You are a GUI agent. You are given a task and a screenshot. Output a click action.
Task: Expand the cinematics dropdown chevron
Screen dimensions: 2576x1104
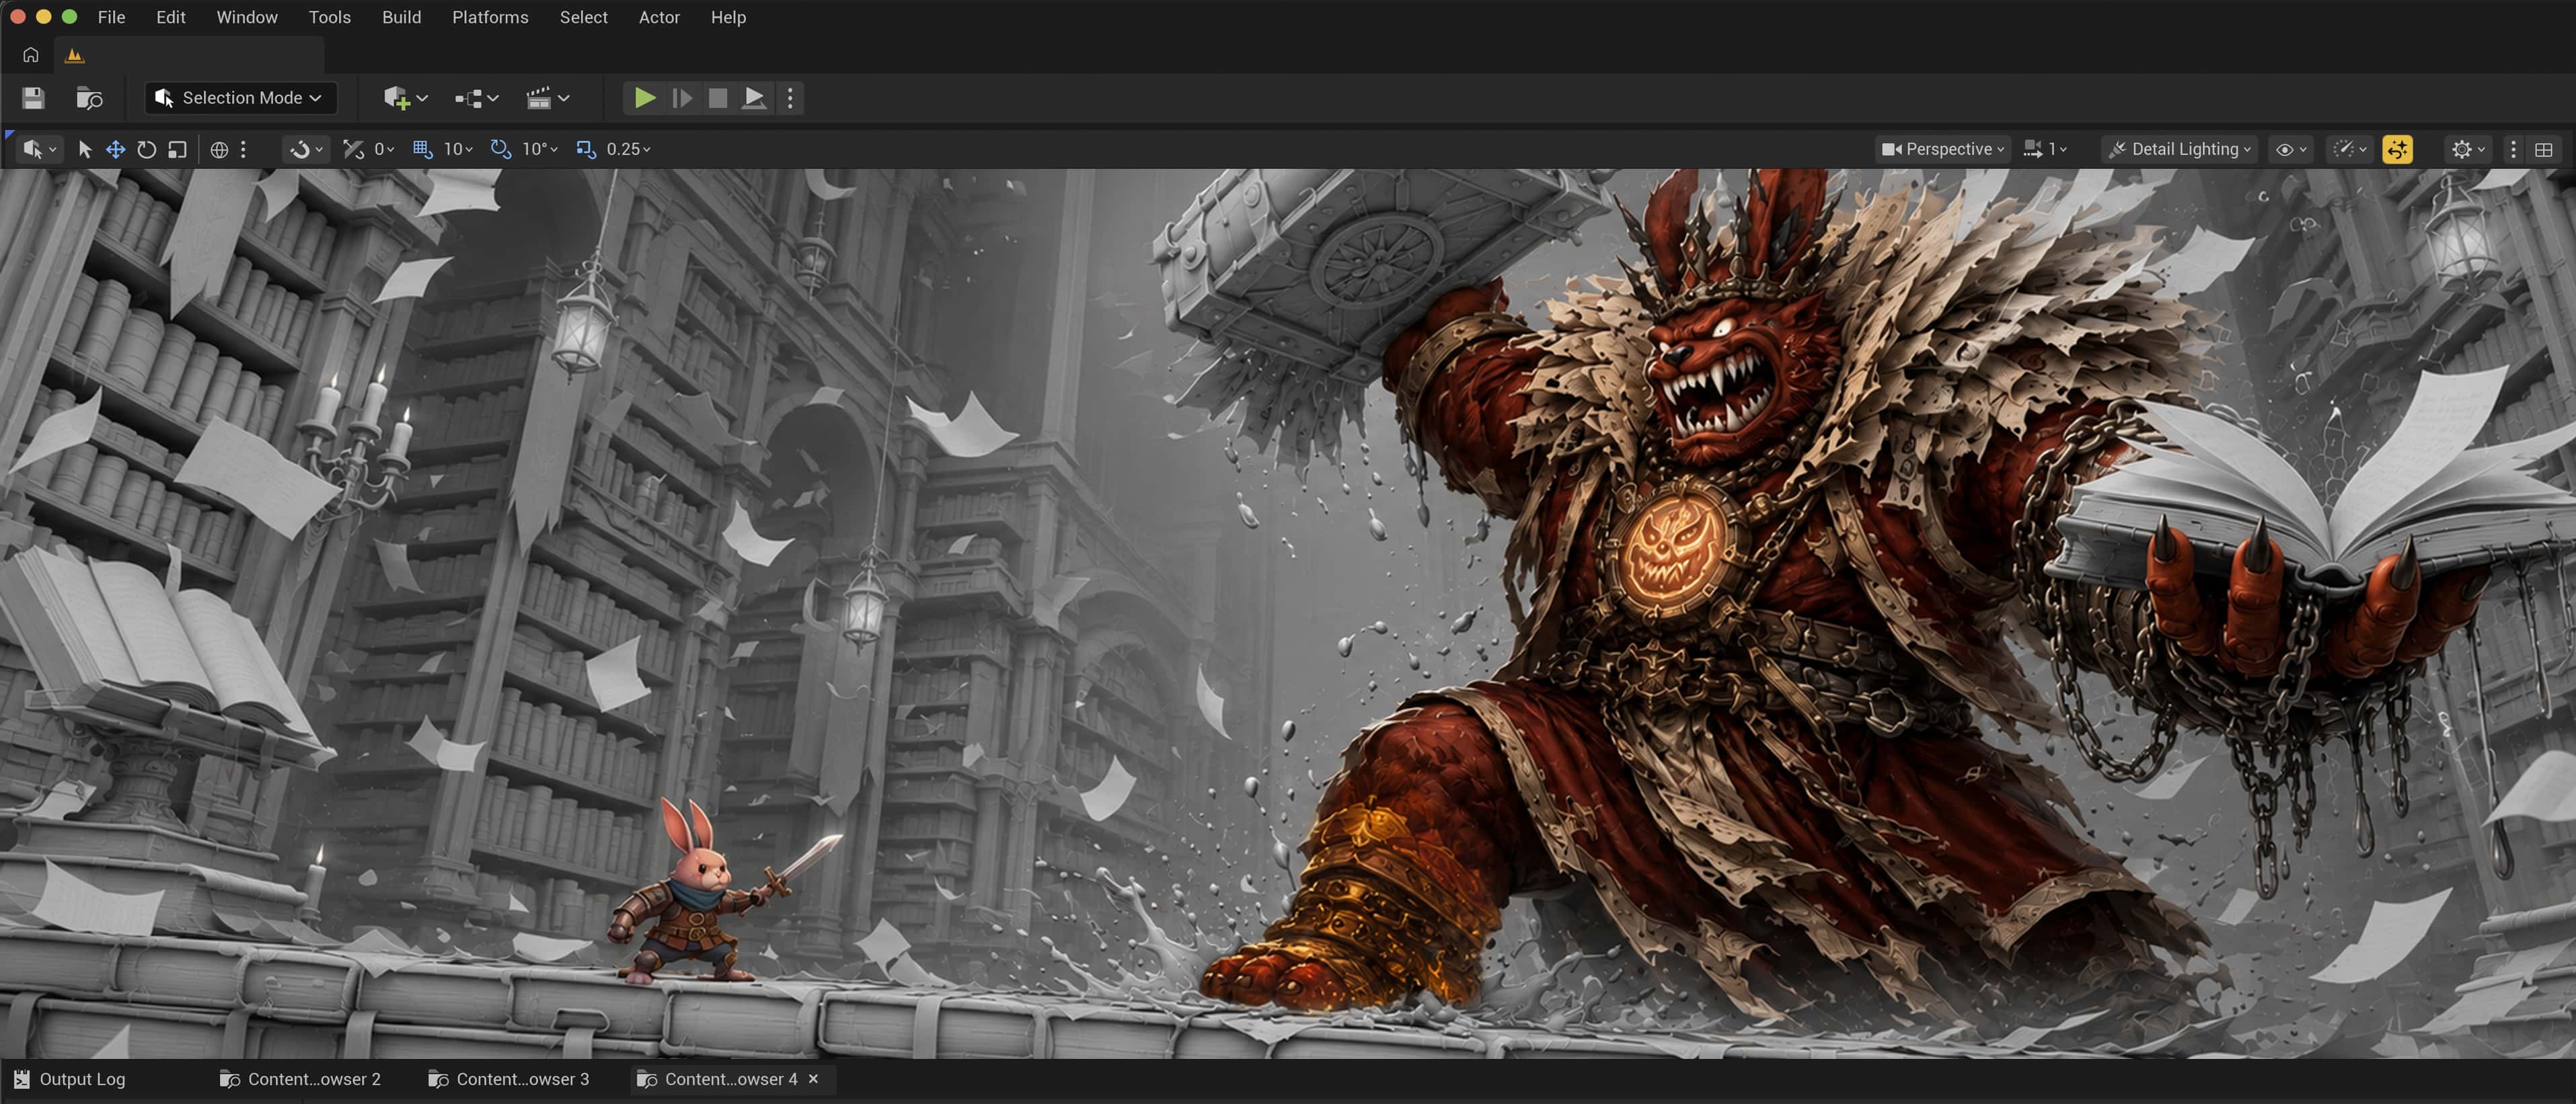[x=564, y=98]
